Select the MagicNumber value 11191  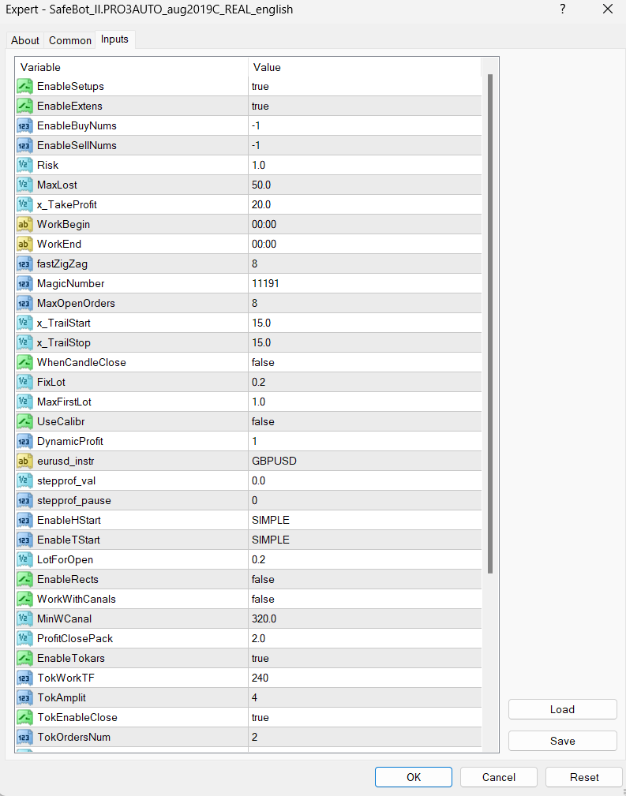(265, 283)
